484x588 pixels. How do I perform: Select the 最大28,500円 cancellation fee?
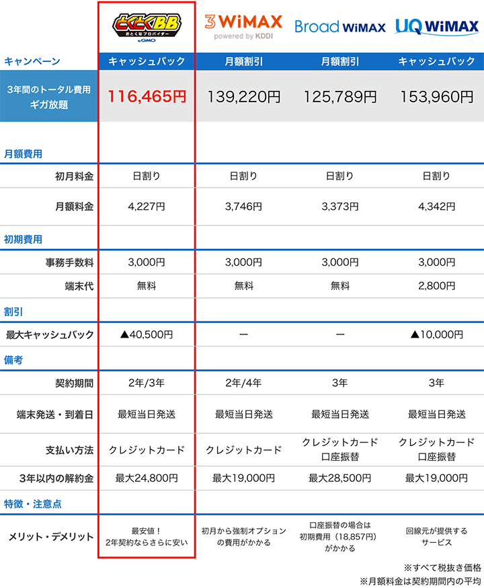339,478
